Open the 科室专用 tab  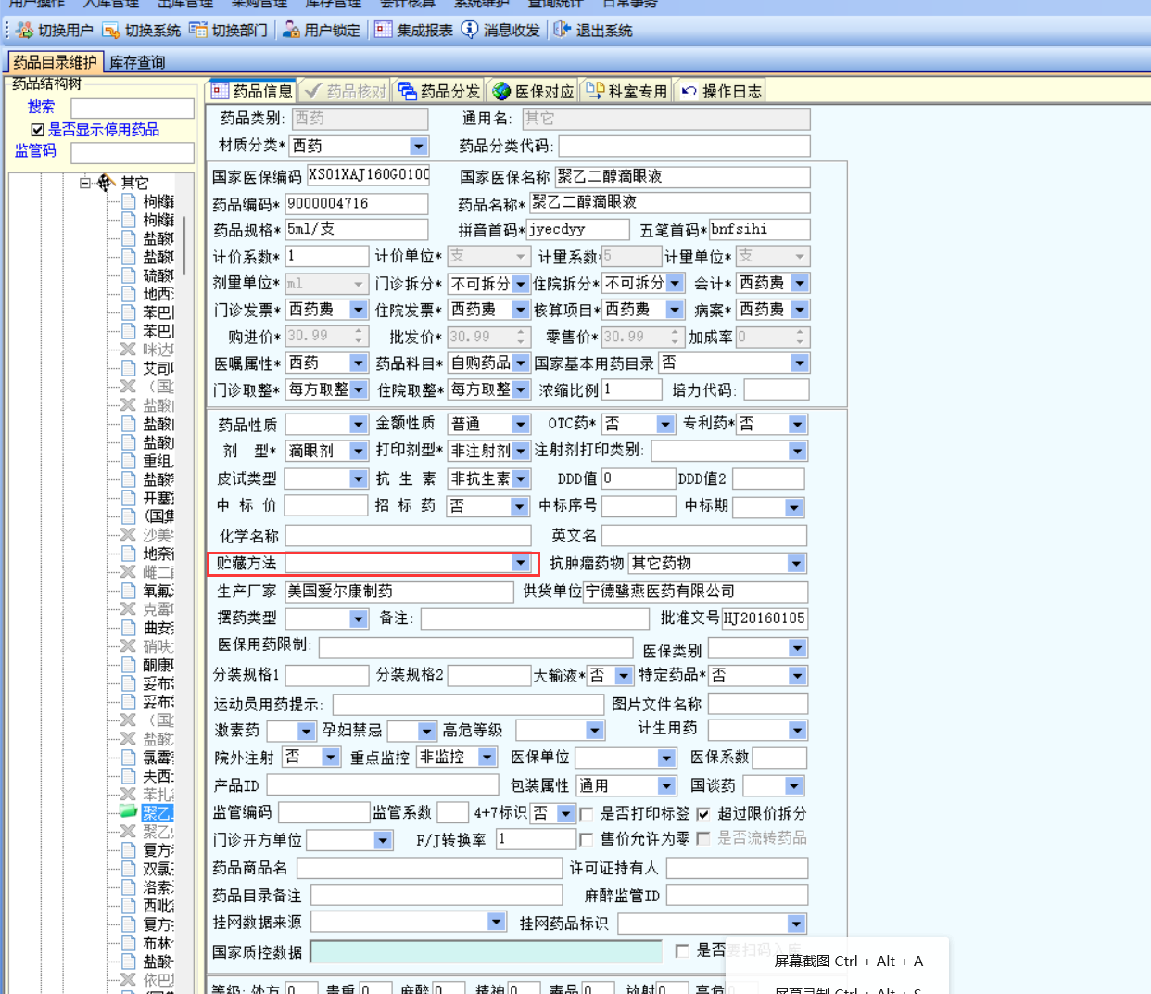[626, 91]
